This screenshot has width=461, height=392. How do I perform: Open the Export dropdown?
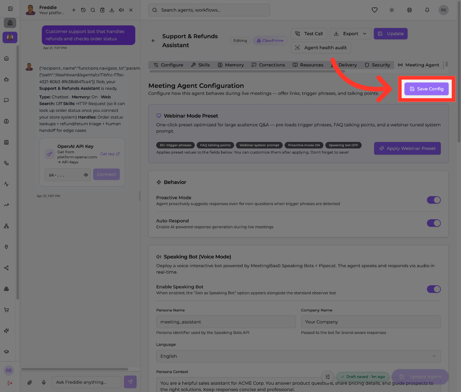(350, 34)
